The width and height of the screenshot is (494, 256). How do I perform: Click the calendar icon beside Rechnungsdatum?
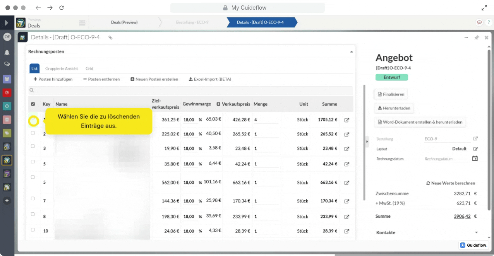click(475, 159)
